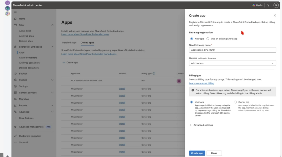Close the Create app panel with X
Screen dimensions: 282x157
(275, 16)
